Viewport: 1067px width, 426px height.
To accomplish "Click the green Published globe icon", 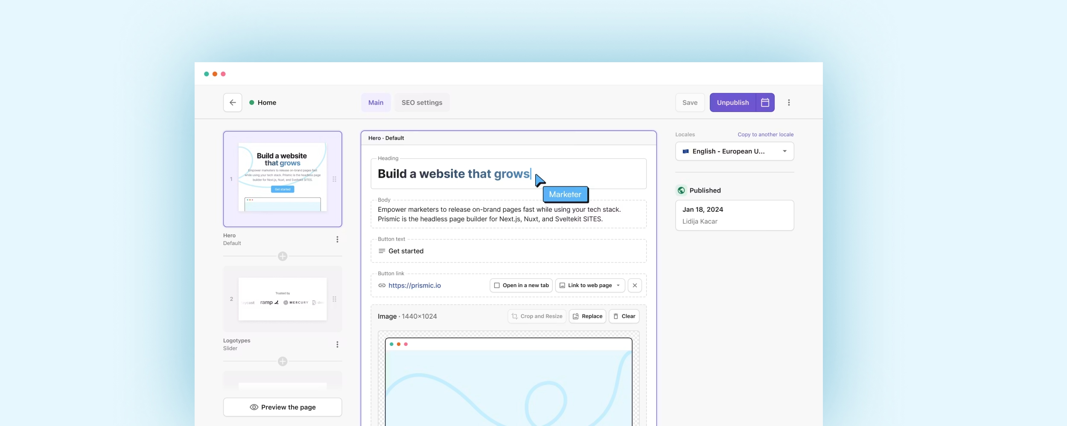I will click(x=681, y=190).
